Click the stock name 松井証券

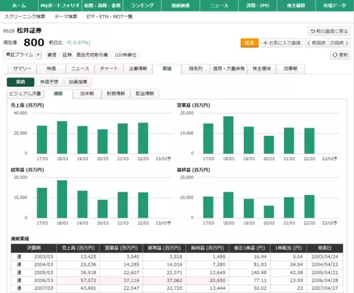click(x=29, y=31)
